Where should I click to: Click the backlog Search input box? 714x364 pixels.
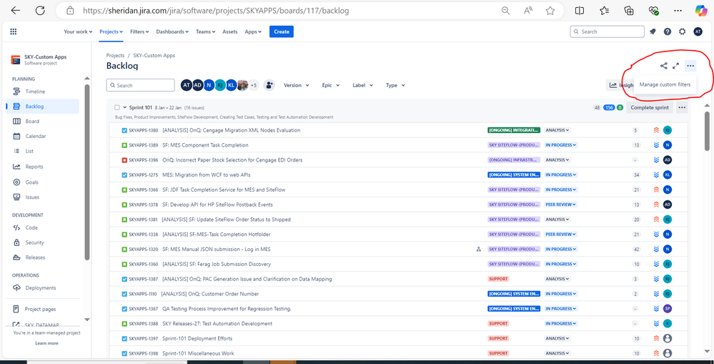coord(140,85)
